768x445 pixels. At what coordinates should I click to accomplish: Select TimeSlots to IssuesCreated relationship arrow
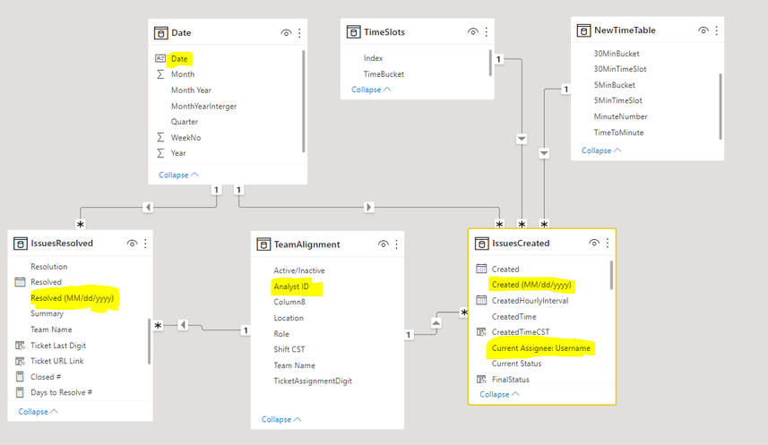pos(522,139)
